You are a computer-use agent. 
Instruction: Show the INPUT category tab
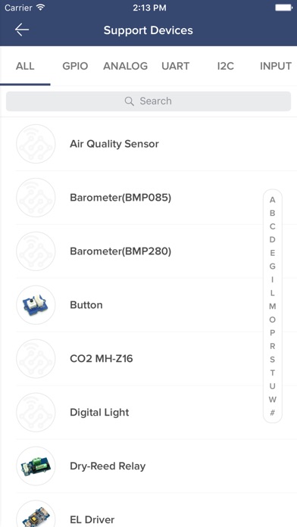276,66
